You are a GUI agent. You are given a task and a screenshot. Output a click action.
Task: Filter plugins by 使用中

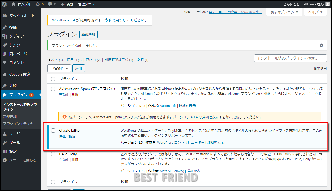(72, 60)
